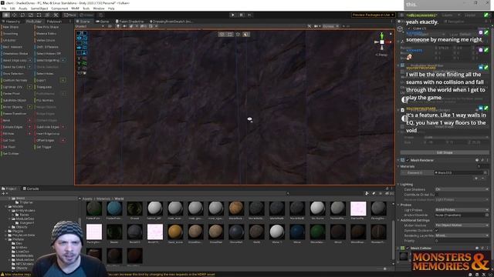Toggle the Mesh Collider enabled checkbox

408,248
